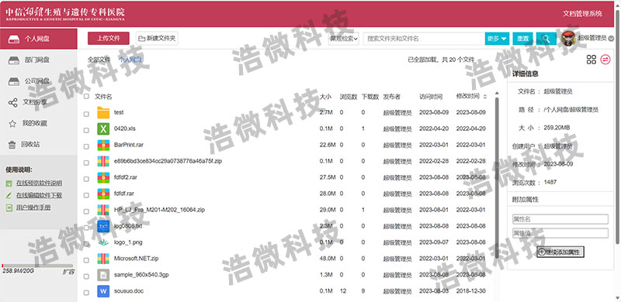
Task: Tick the checkbox for 0420.xls
Action: click(x=86, y=130)
